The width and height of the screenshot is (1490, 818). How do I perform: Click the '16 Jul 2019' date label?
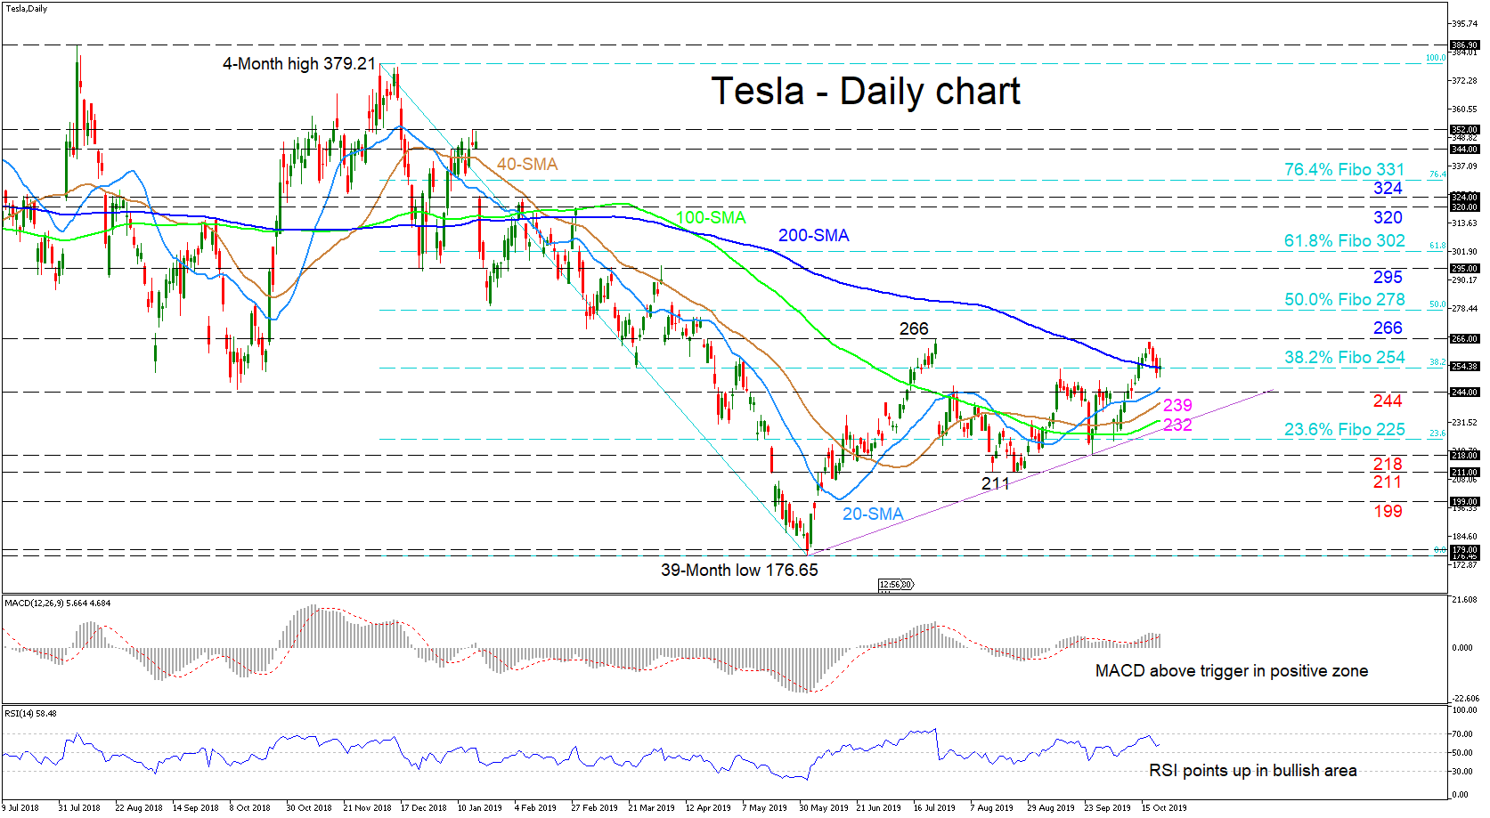(x=934, y=808)
